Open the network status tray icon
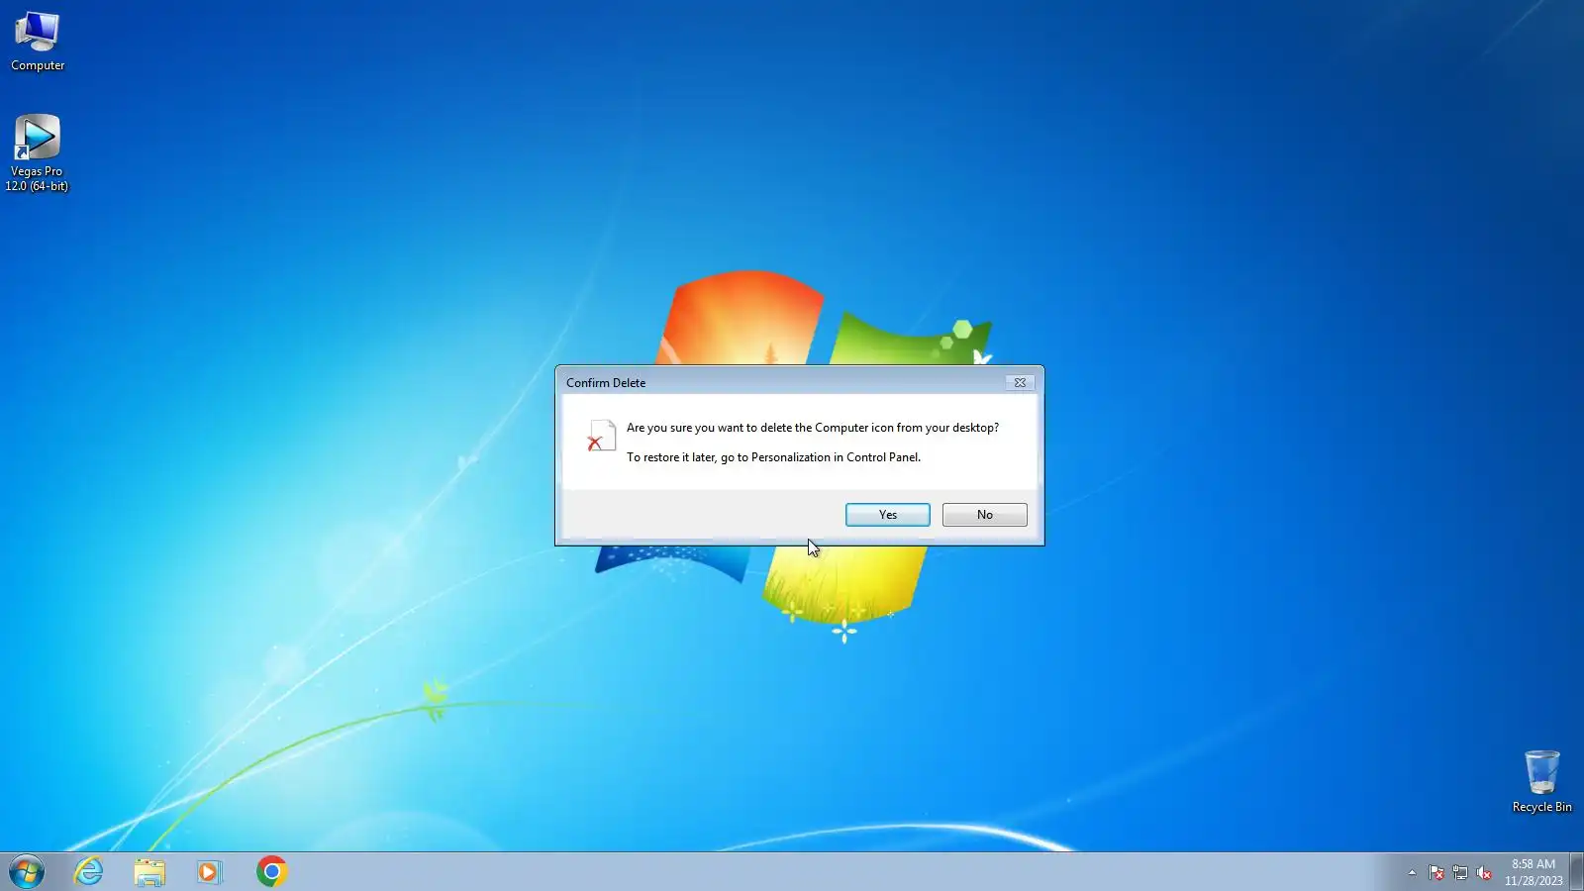Screen dimensions: 1584x891 tap(1460, 872)
